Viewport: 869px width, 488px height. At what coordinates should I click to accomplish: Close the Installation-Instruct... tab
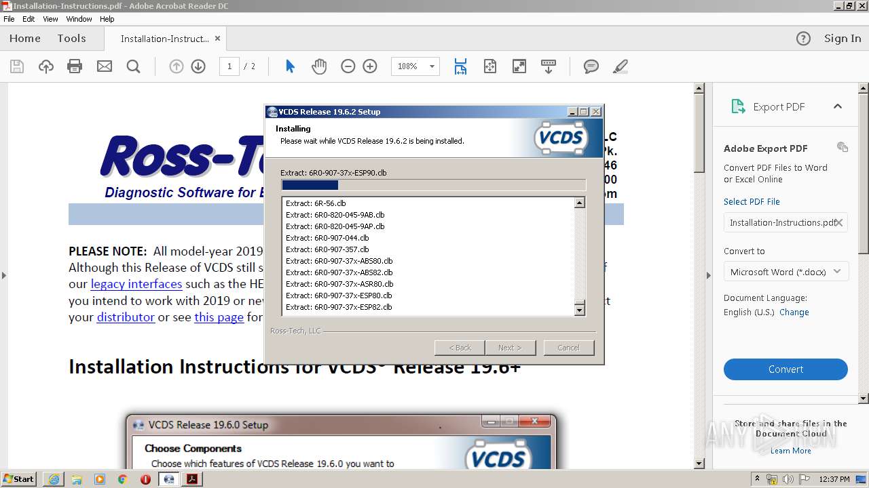[218, 39]
